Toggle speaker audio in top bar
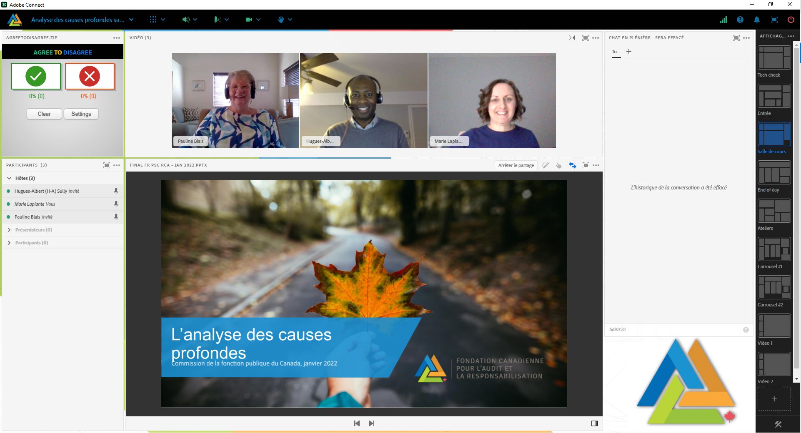Screen dimensions: 801x433 coord(185,20)
